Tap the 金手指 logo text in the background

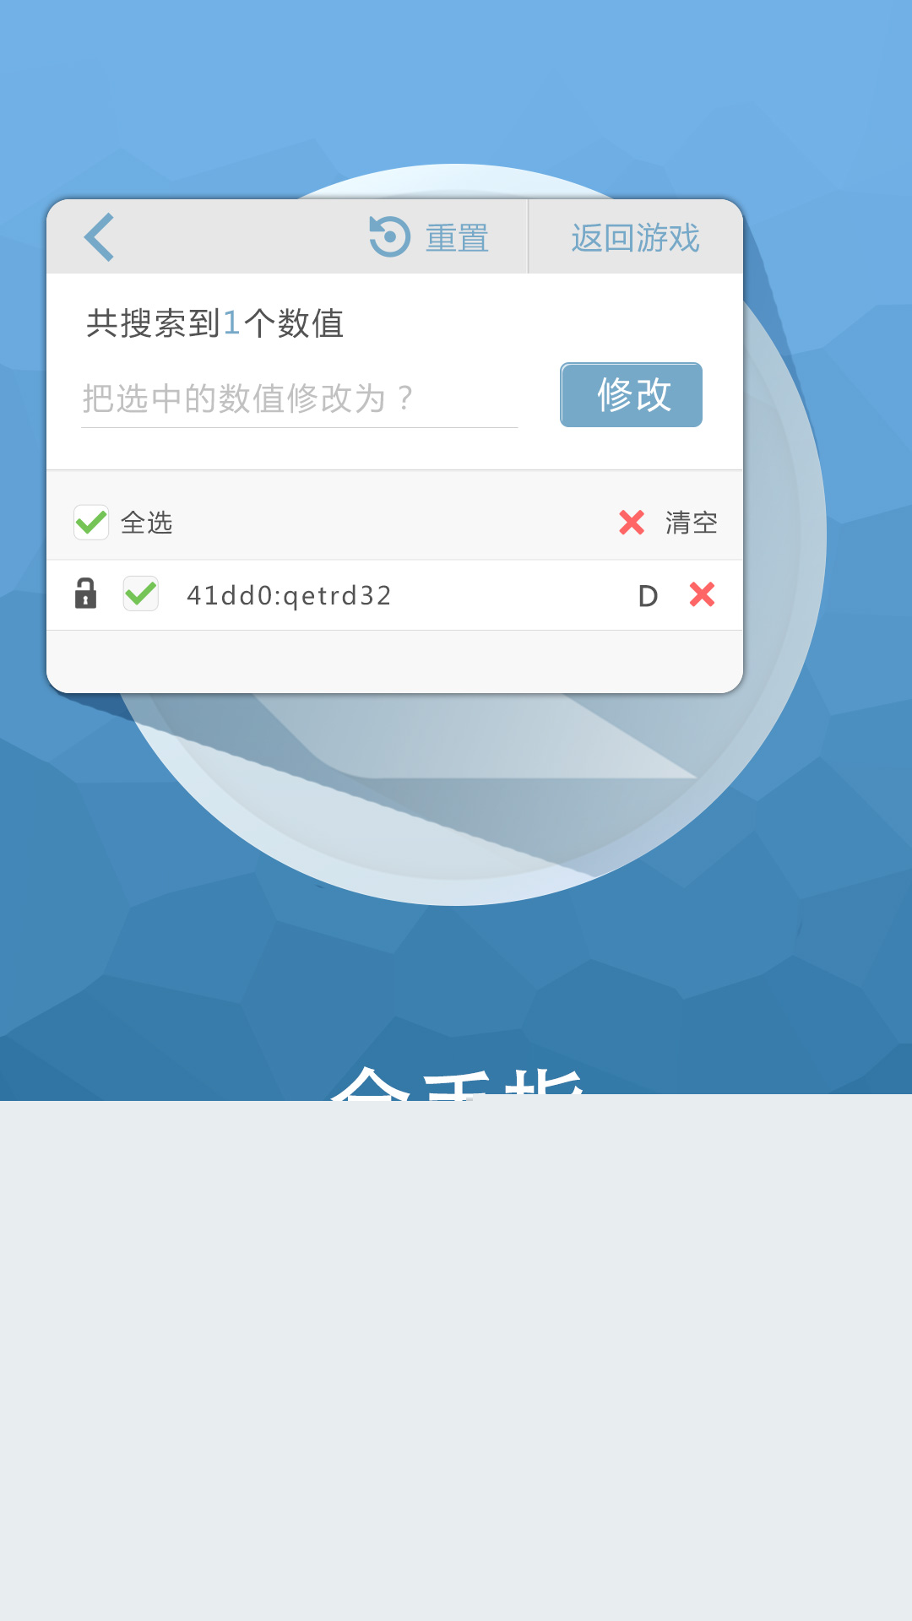[x=457, y=1079]
